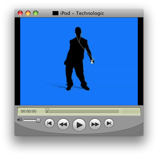The image size is (158, 156).
Task: Click the middle of the playback progress bar
Action: (82, 111)
